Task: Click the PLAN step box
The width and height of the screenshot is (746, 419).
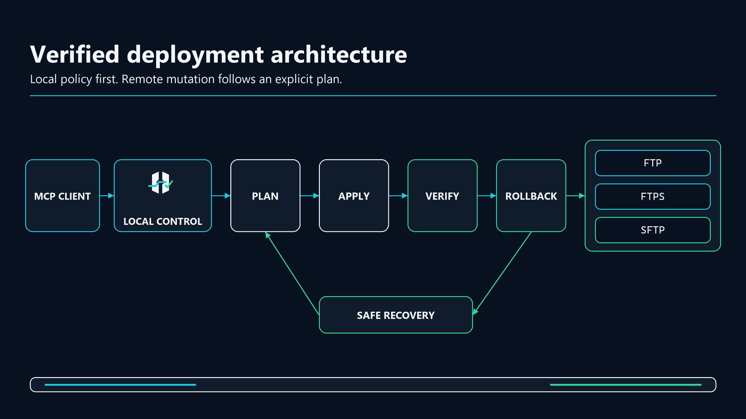Action: [265, 196]
